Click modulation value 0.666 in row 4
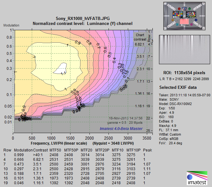This screenshot has width=212, height=187. tap(19, 160)
